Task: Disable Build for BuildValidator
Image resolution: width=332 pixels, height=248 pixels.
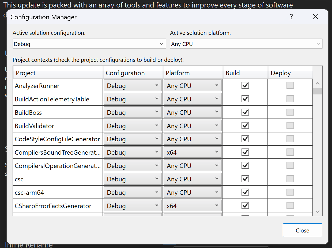Action: (x=245, y=125)
